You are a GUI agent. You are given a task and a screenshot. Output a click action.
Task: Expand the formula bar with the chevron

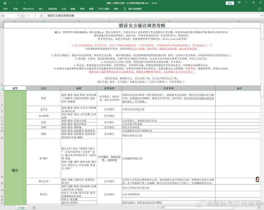(x=262, y=16)
